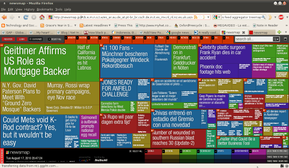This screenshot has height=168, width=289.
Task: Open the Technology and Soc... bookmark
Action: pyautogui.click(x=19, y=25)
